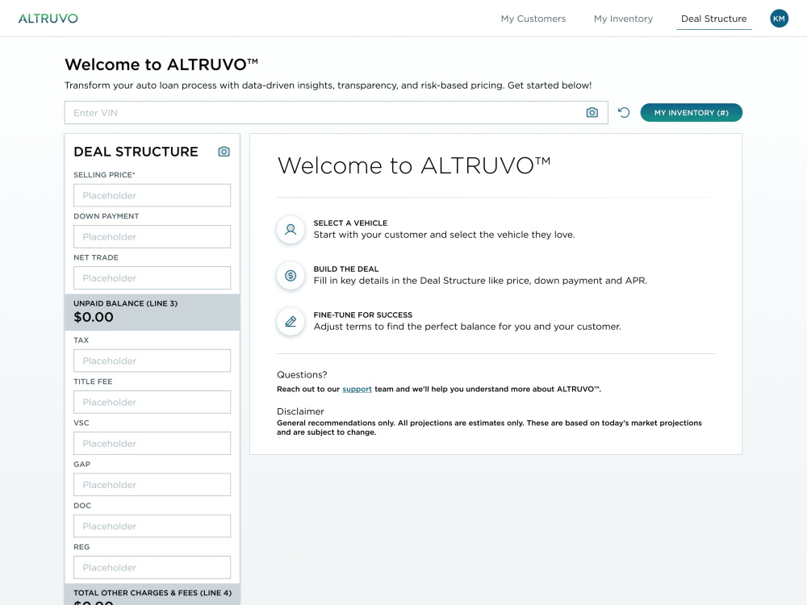807x605 pixels.
Task: Click the TOTAL OTHER CHARGES & FEES label
Action: click(153, 593)
